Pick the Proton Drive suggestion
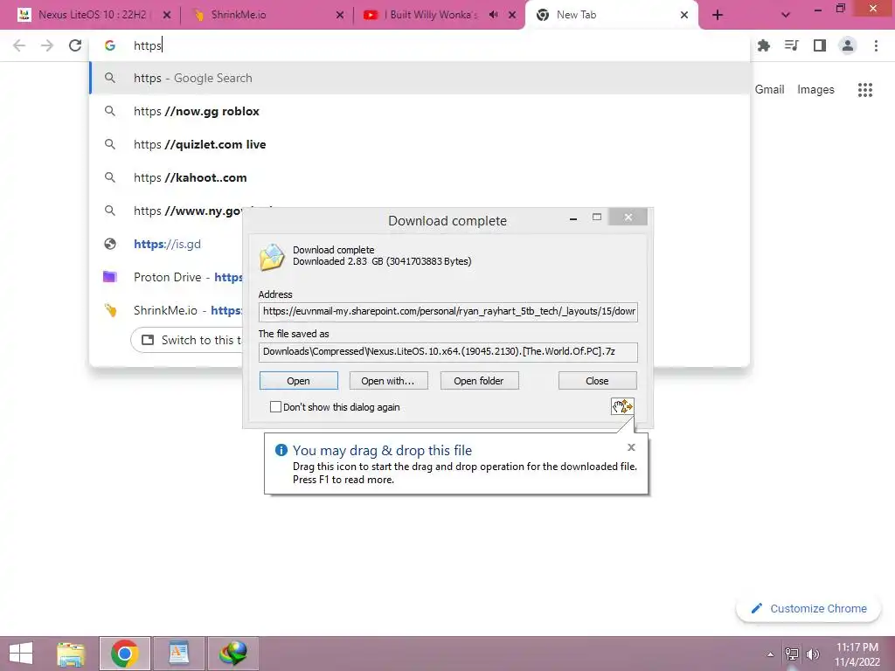 (167, 277)
